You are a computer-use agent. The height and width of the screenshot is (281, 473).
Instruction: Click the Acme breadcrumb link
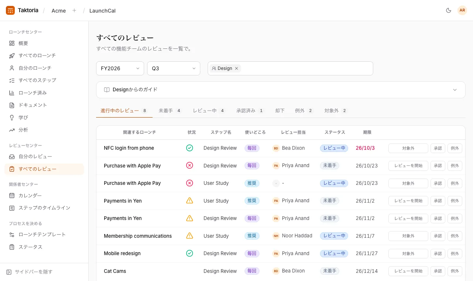coord(59,11)
